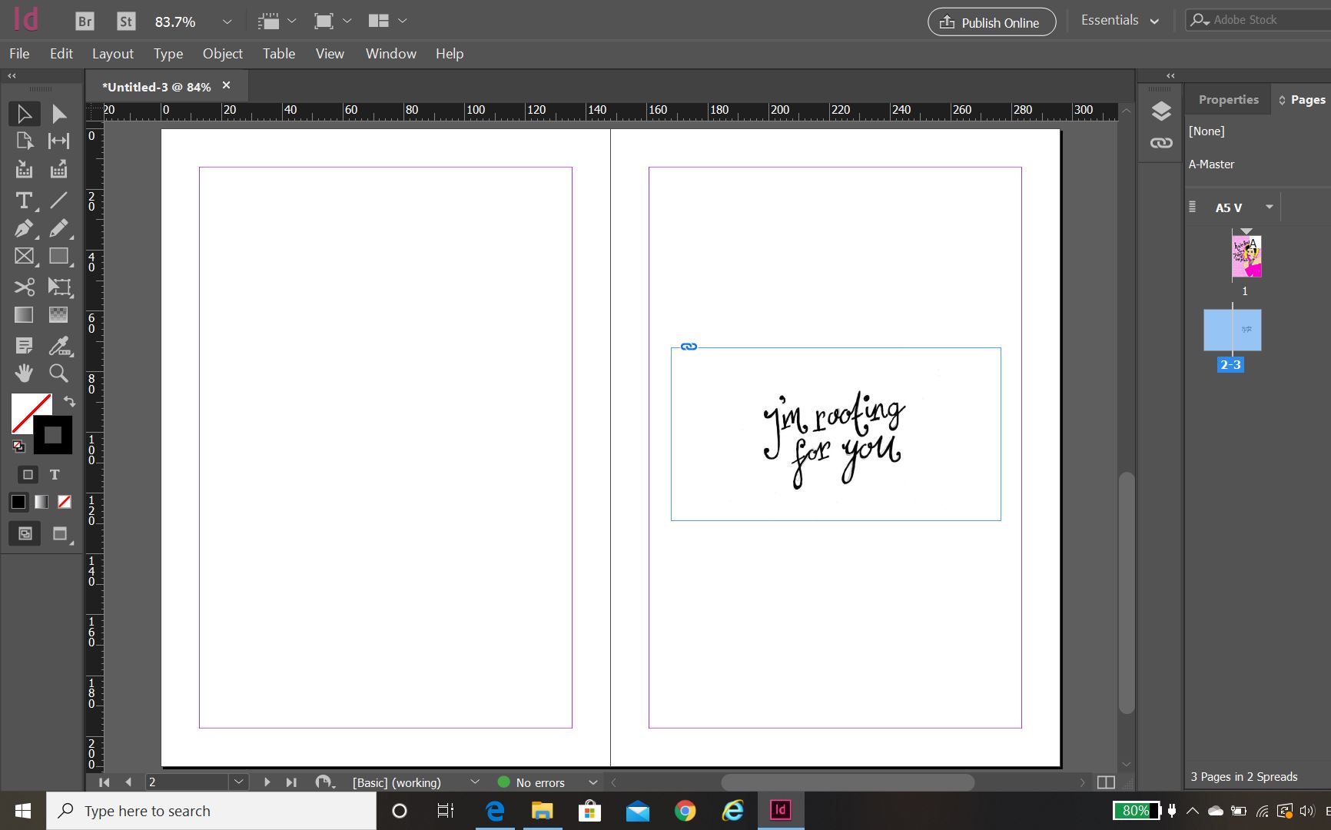Select the Direct Selection tool
The height and width of the screenshot is (830, 1331).
click(x=58, y=115)
